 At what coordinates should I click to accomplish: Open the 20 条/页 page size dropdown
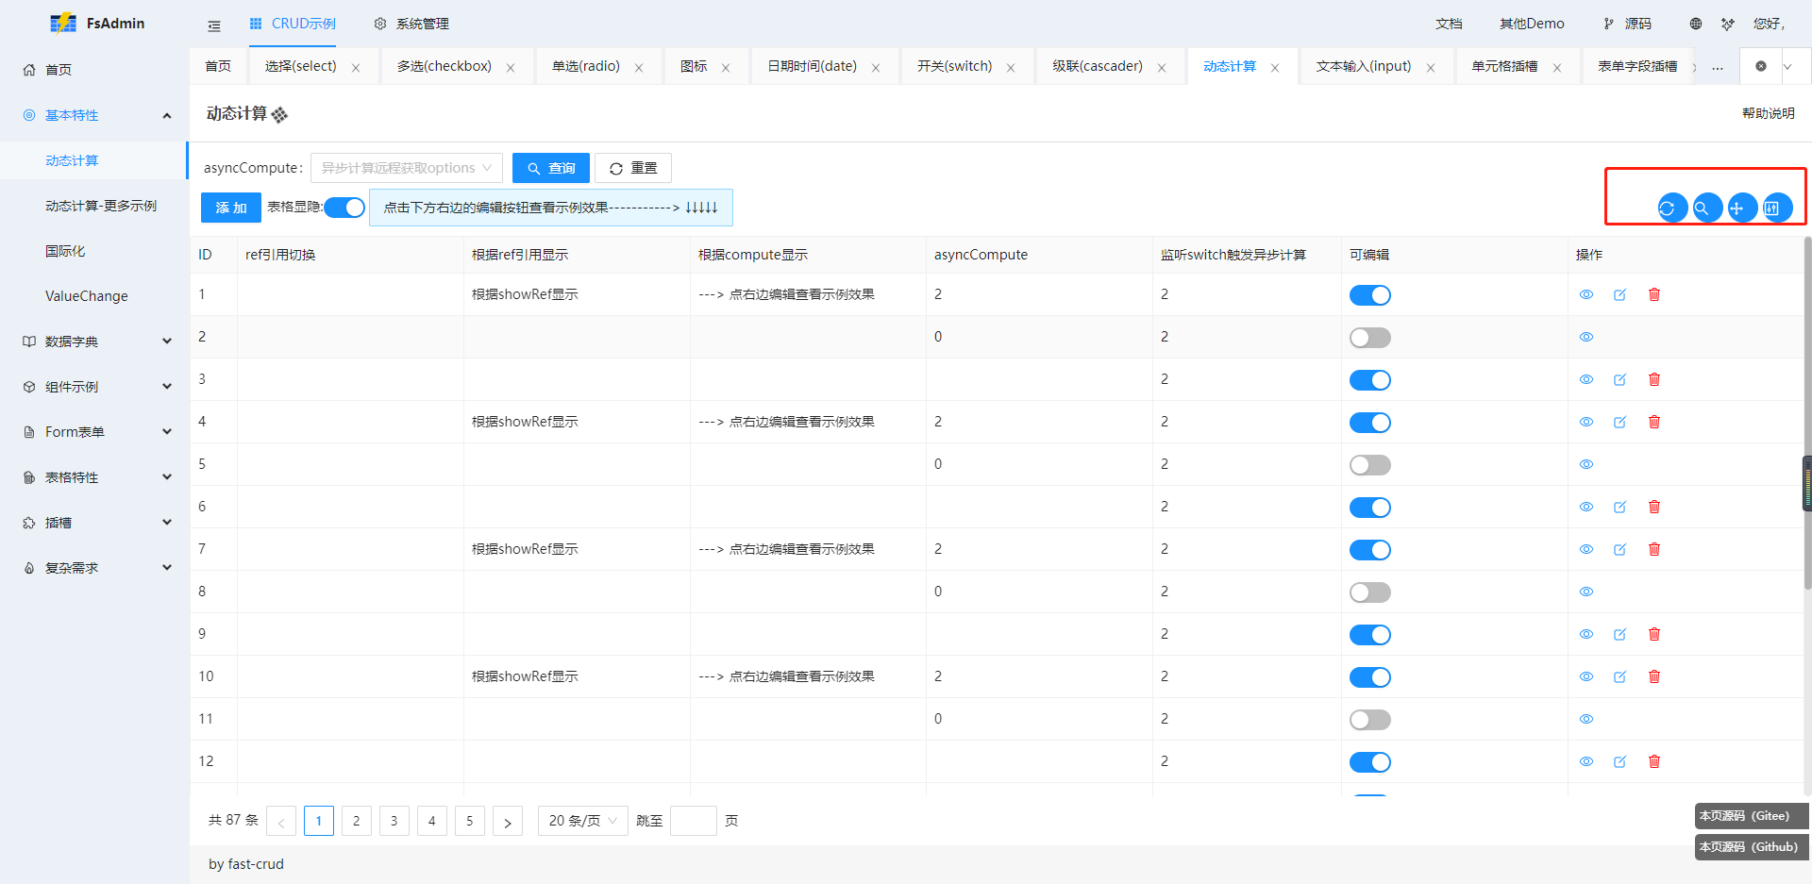coord(582,821)
